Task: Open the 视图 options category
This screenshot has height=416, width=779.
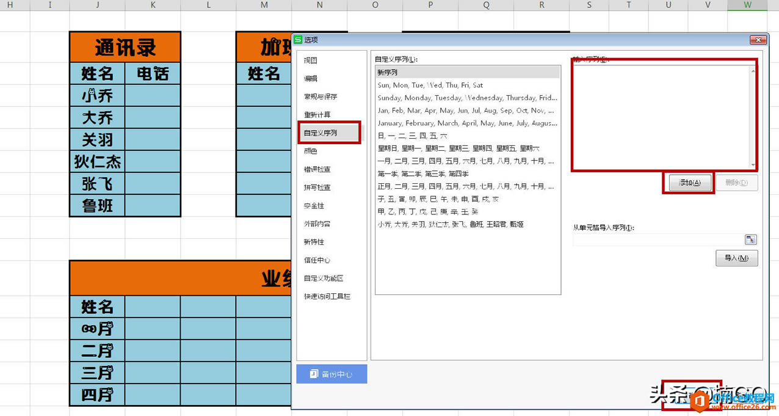Action: click(311, 60)
